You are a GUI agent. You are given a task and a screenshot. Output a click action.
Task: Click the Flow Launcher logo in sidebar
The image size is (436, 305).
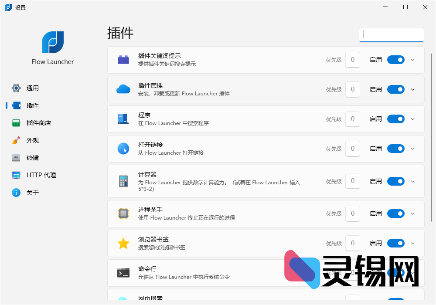click(53, 42)
